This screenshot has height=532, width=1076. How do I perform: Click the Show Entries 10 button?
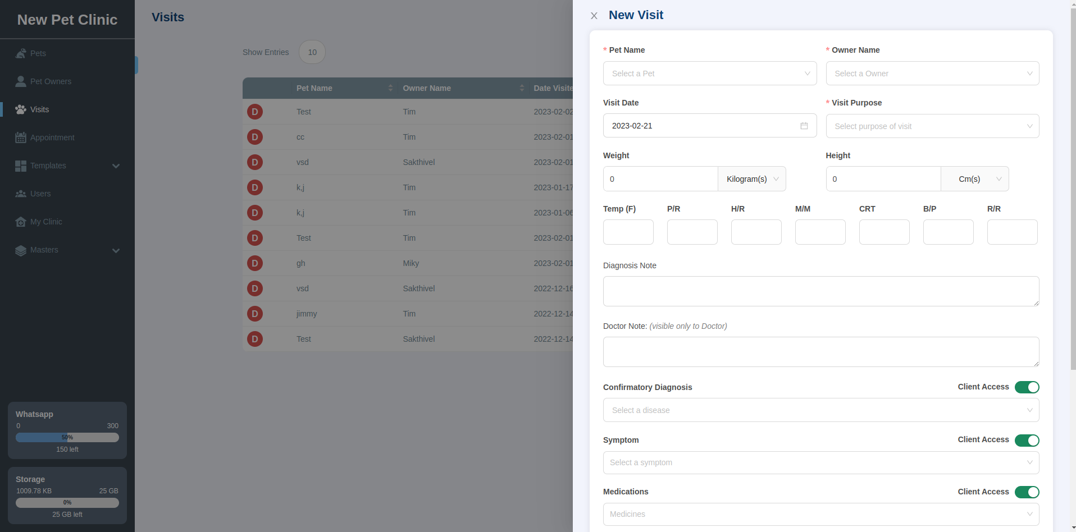point(312,52)
